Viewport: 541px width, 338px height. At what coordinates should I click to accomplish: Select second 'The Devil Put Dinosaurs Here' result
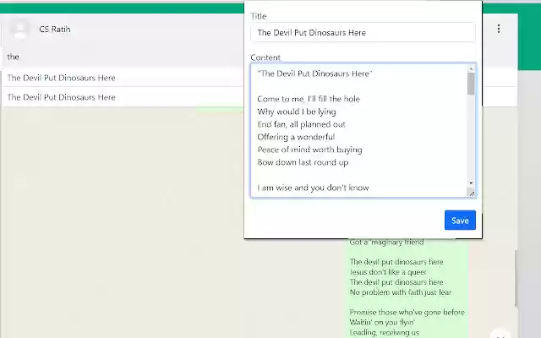(x=123, y=97)
